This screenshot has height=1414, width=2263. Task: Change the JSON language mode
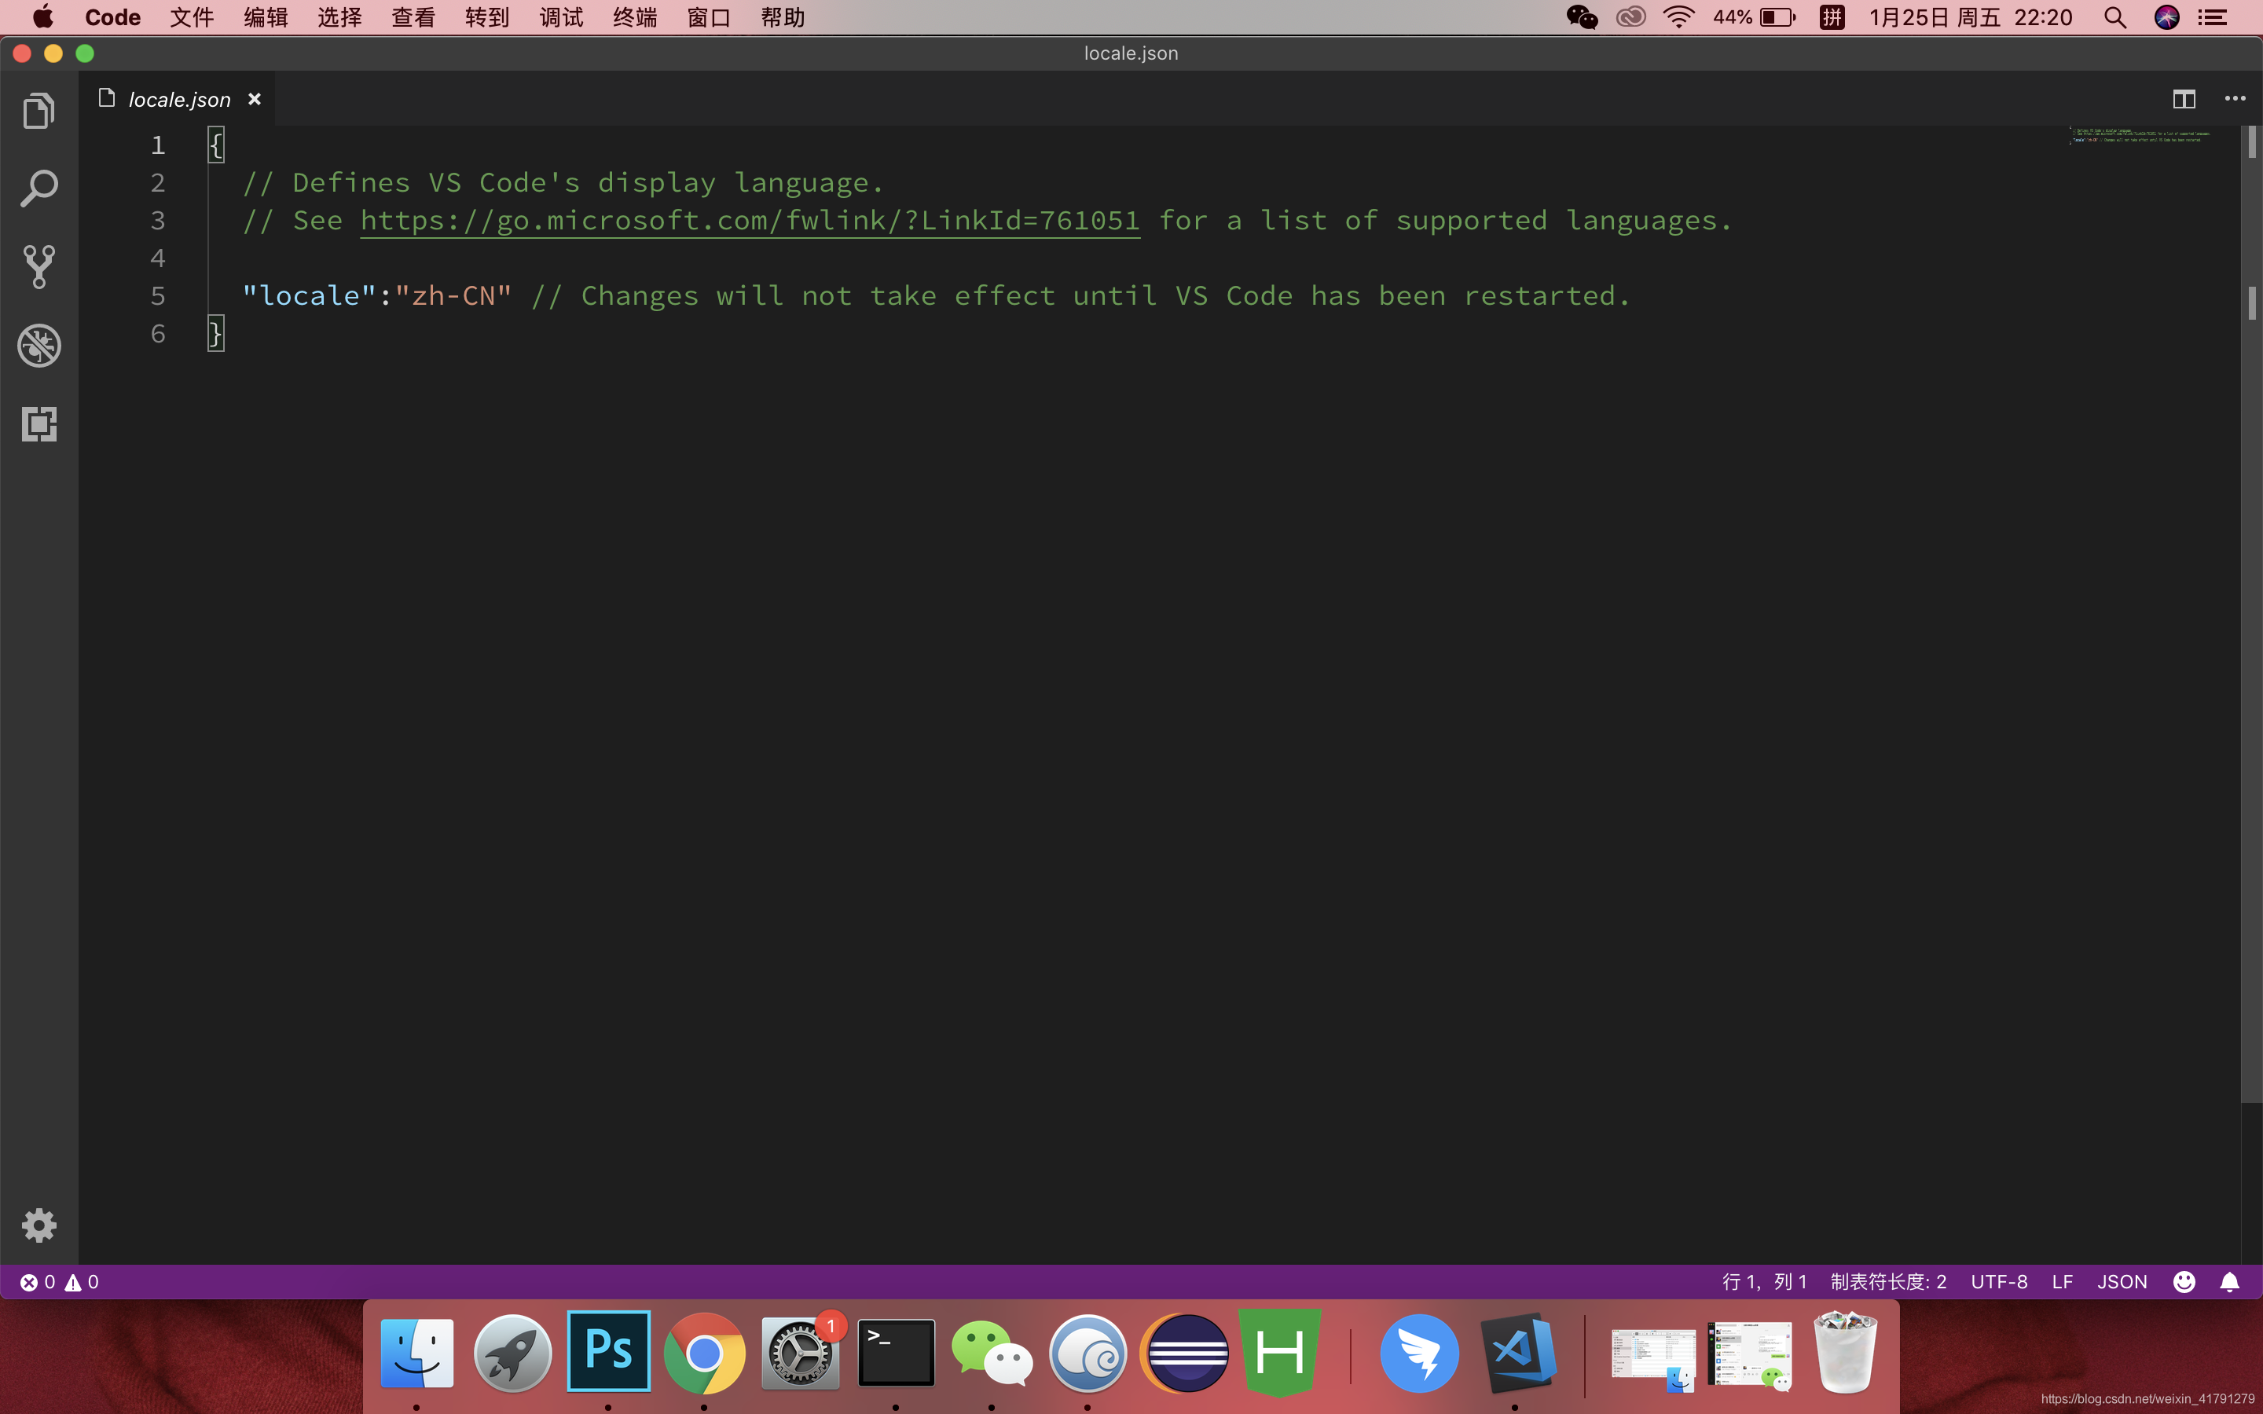point(2122,1282)
